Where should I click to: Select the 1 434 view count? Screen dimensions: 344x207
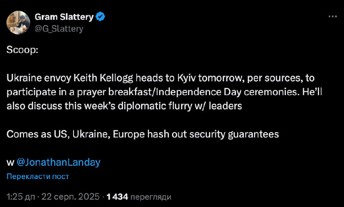(x=117, y=197)
